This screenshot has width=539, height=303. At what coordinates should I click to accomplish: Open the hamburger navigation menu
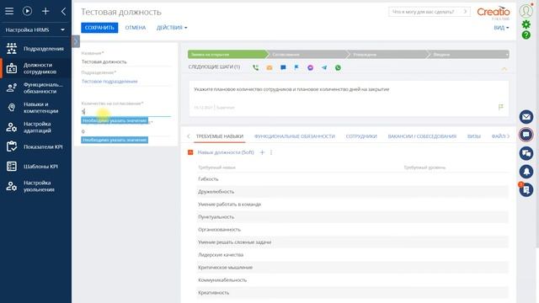9,11
